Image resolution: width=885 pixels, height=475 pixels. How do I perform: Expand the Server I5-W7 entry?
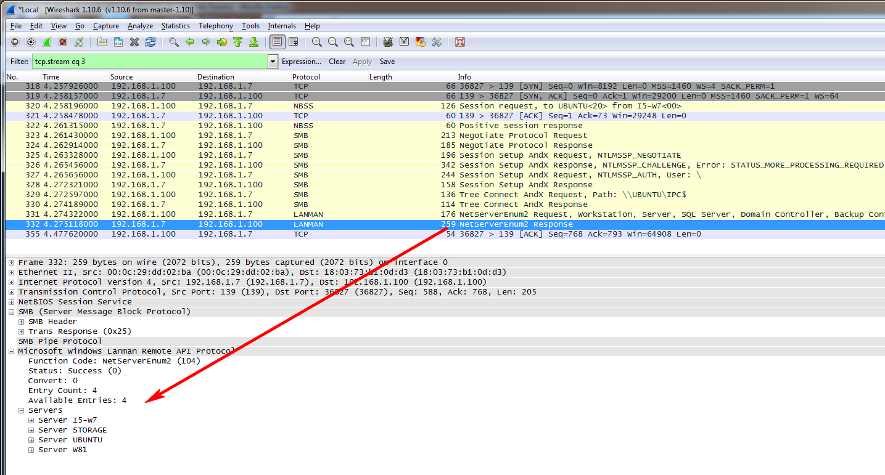pyautogui.click(x=31, y=420)
